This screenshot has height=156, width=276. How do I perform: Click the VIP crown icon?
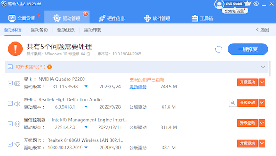[248, 3]
